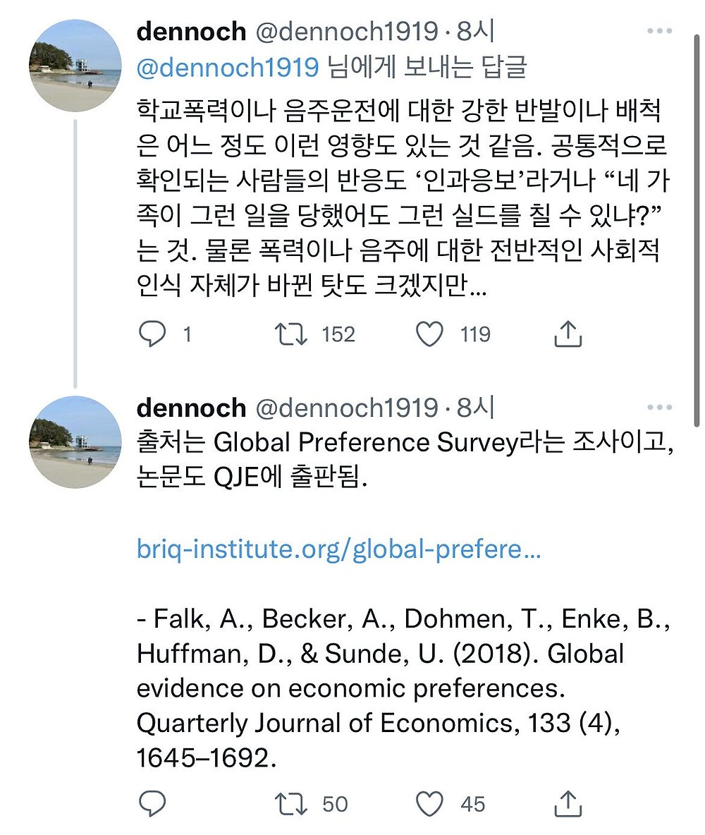Open more options menu on second tweet
This screenshot has height=835, width=705.
[x=659, y=408]
